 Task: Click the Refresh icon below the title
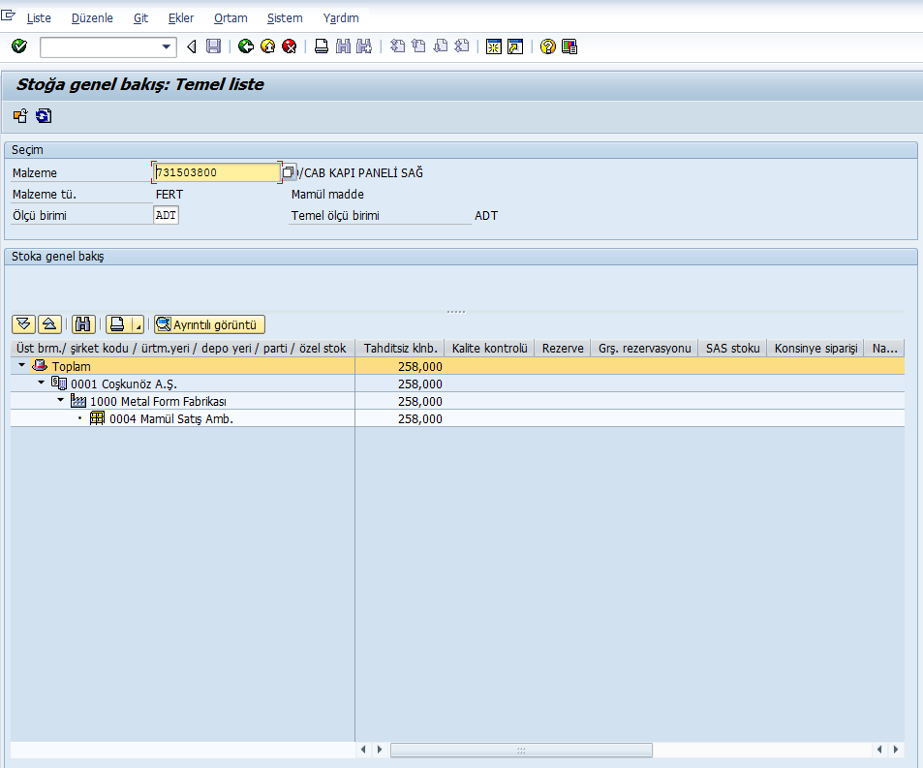pyautogui.click(x=44, y=116)
